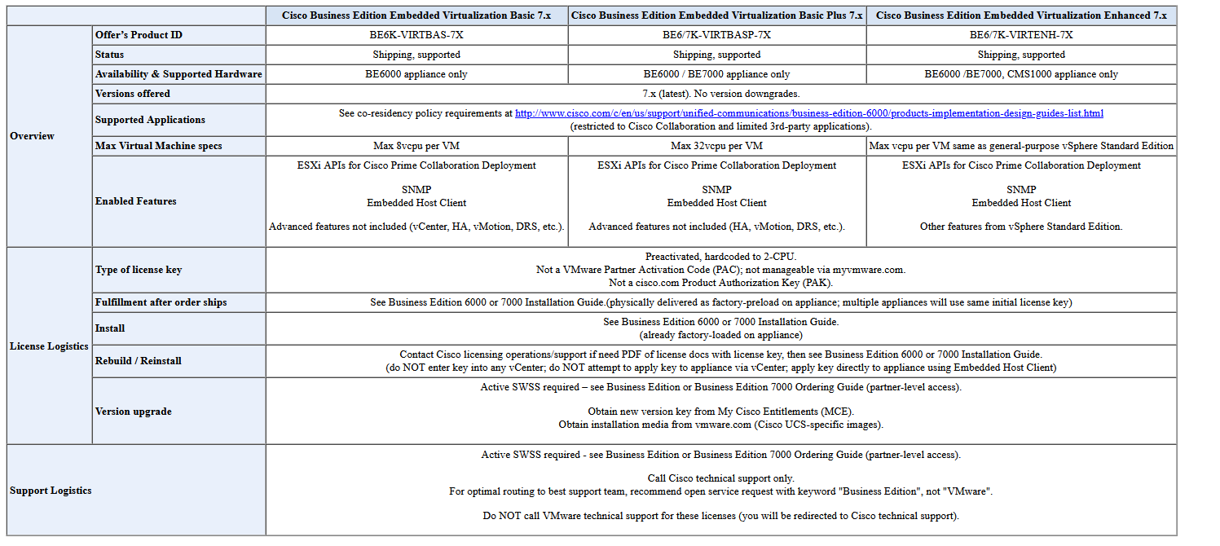
Task: Click 'Advanced features not included (vCenter, HA, vMotion, DRS, etc.)' text
Action: pyautogui.click(x=416, y=227)
